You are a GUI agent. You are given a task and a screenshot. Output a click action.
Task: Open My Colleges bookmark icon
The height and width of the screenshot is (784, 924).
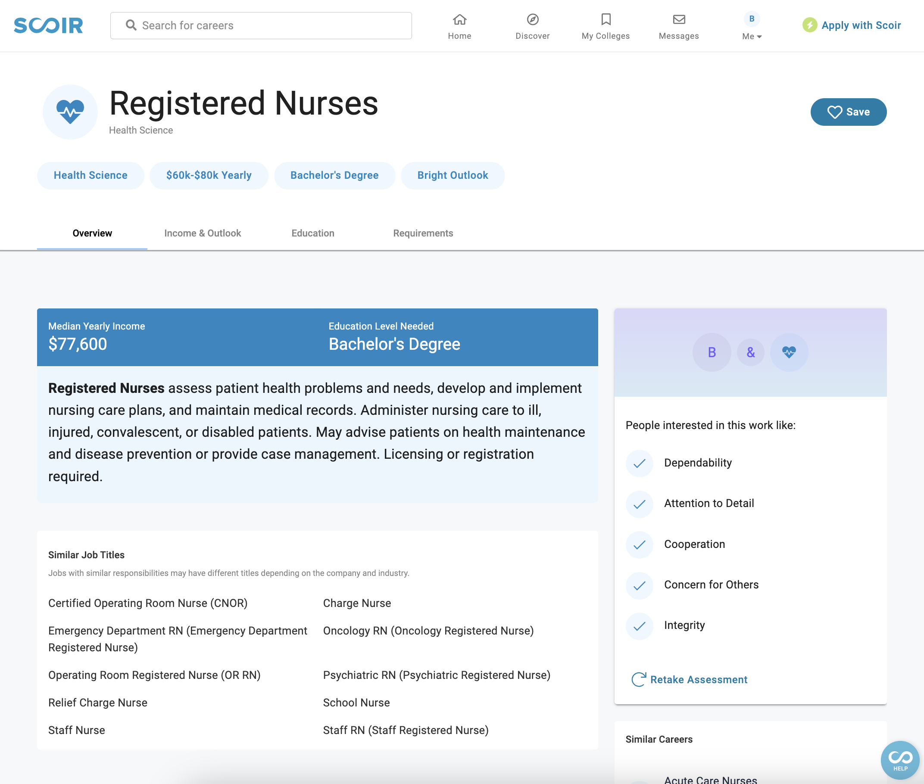tap(606, 19)
